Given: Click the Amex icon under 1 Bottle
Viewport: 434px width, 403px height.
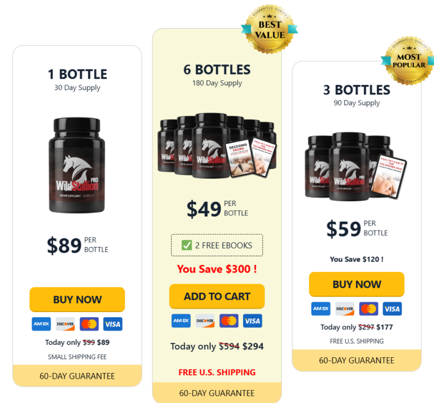Looking at the screenshot, I should [x=41, y=324].
